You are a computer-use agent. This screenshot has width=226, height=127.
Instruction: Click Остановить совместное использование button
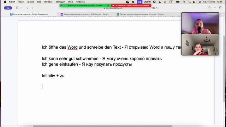(131, 6)
